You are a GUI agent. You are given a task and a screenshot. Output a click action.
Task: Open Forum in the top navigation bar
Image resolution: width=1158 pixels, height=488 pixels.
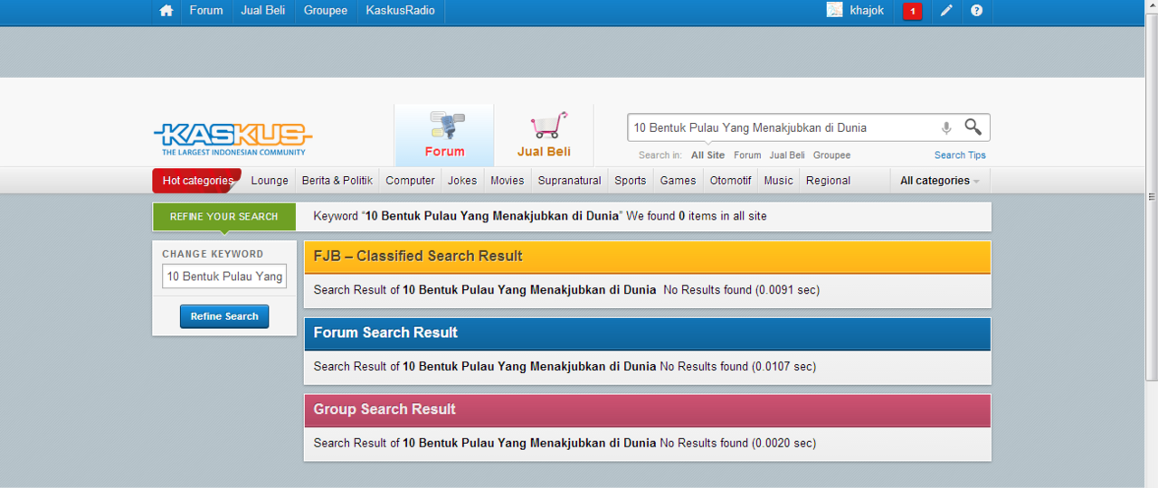(x=206, y=11)
